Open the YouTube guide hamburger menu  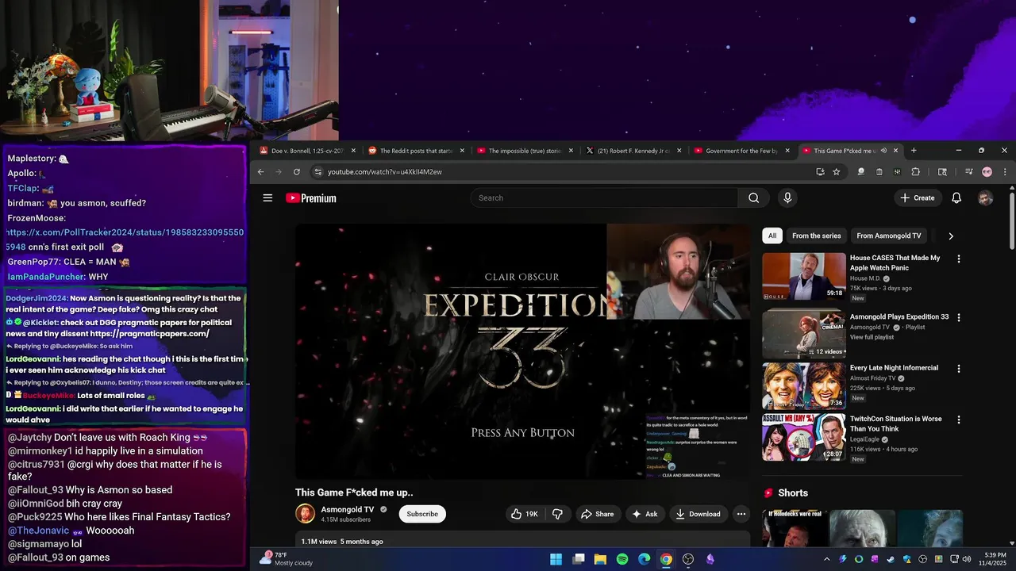click(267, 198)
